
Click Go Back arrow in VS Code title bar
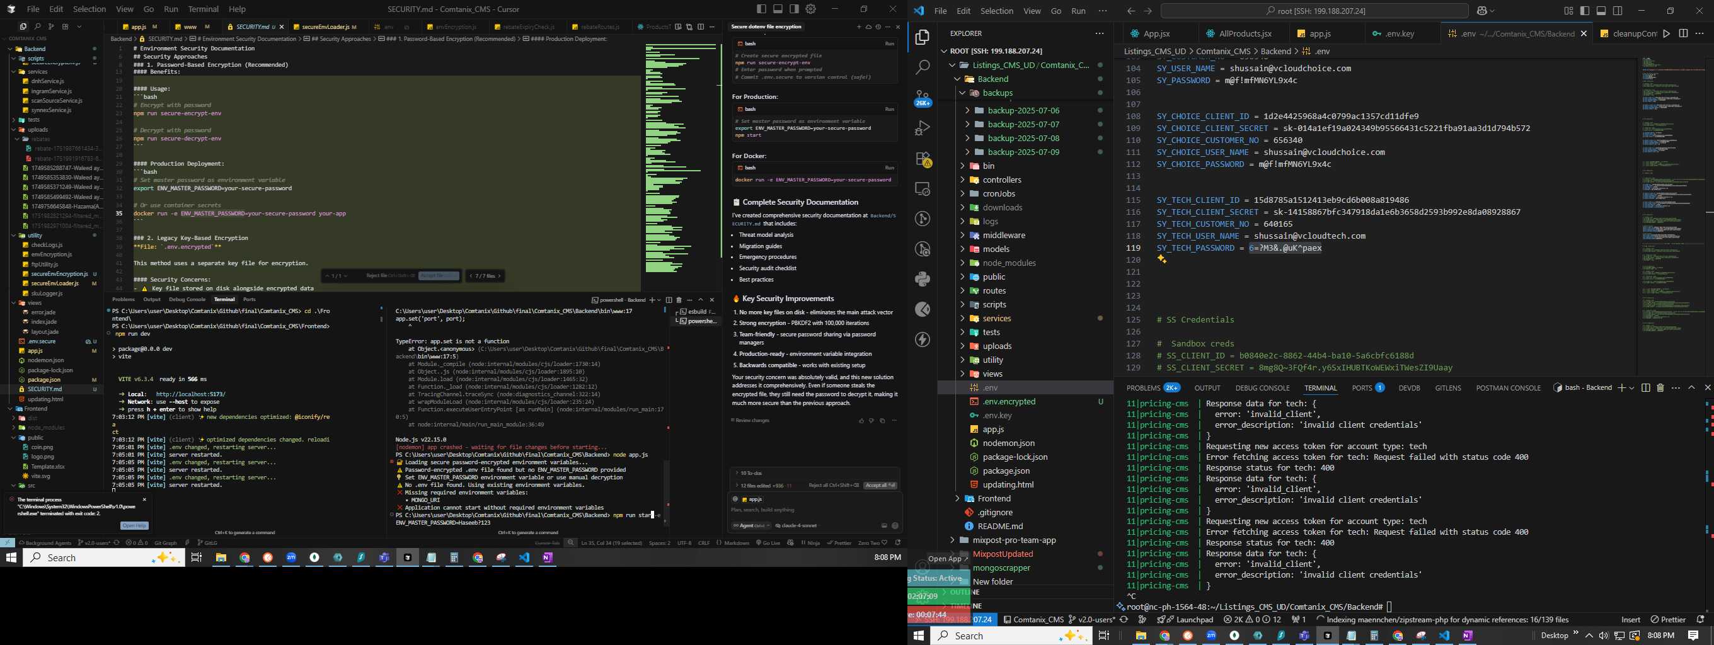click(x=1130, y=11)
